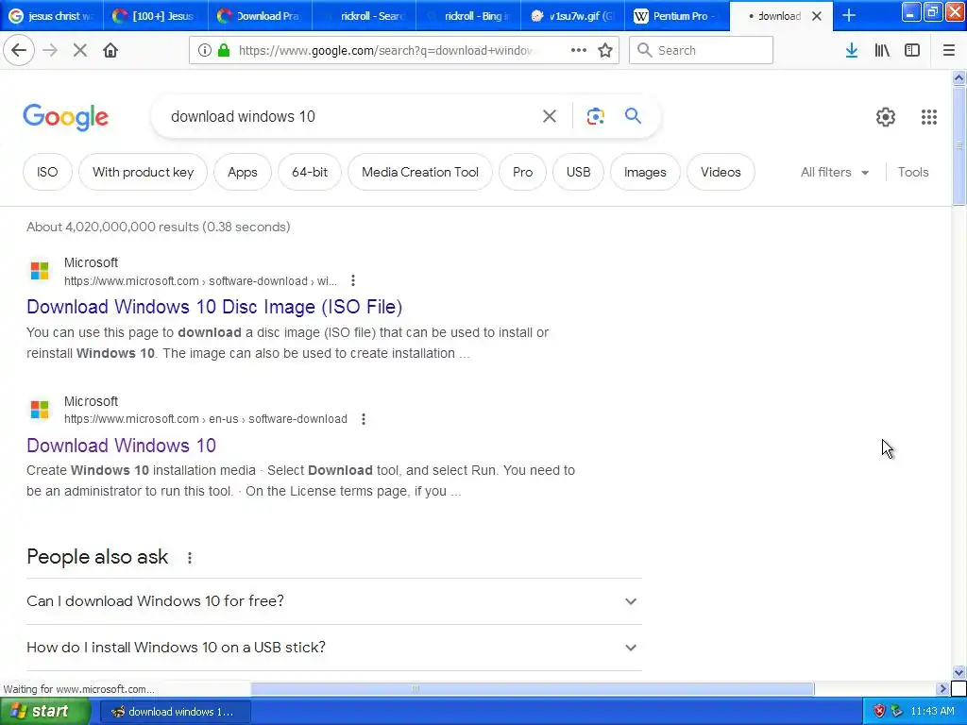
Task: Select the Apps filter chip
Action: [243, 172]
